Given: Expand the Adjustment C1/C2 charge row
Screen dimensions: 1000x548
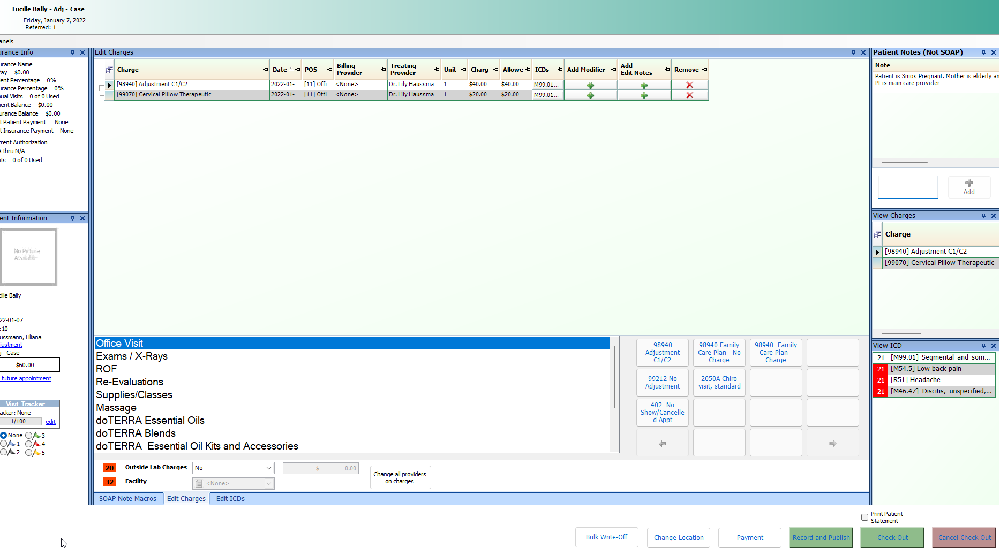Looking at the screenshot, I should [x=109, y=85].
